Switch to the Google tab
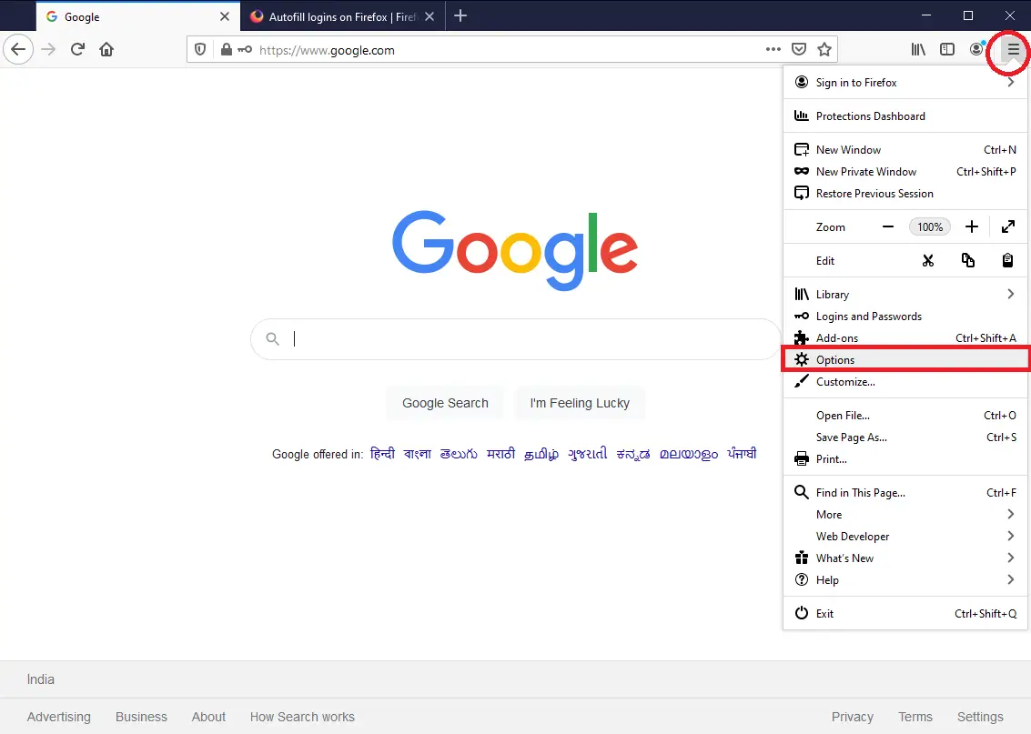Image resolution: width=1031 pixels, height=734 pixels. point(138,16)
